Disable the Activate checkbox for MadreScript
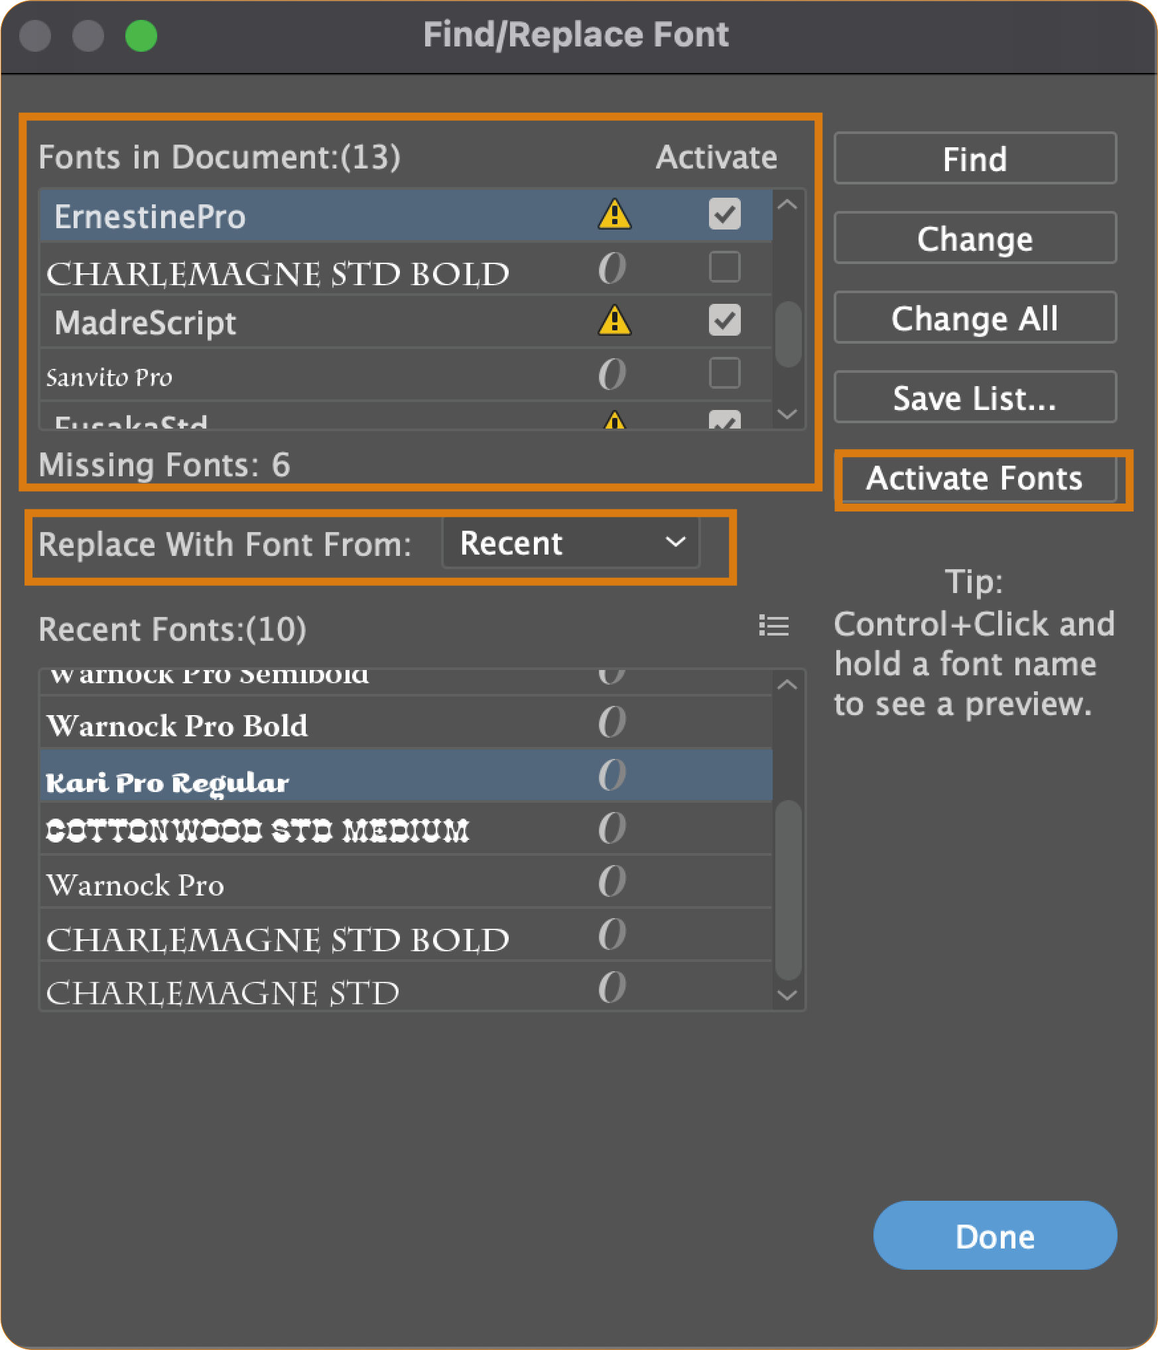Screen dimensions: 1158x1350 (725, 321)
